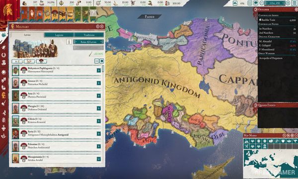Open the globe banner tab in top row

pos(40,14)
